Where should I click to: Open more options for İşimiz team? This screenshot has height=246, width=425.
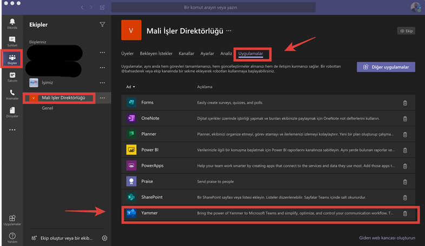(x=102, y=82)
